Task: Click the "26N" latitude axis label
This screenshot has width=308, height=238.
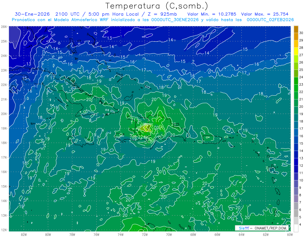Action: [x=4, y=27]
